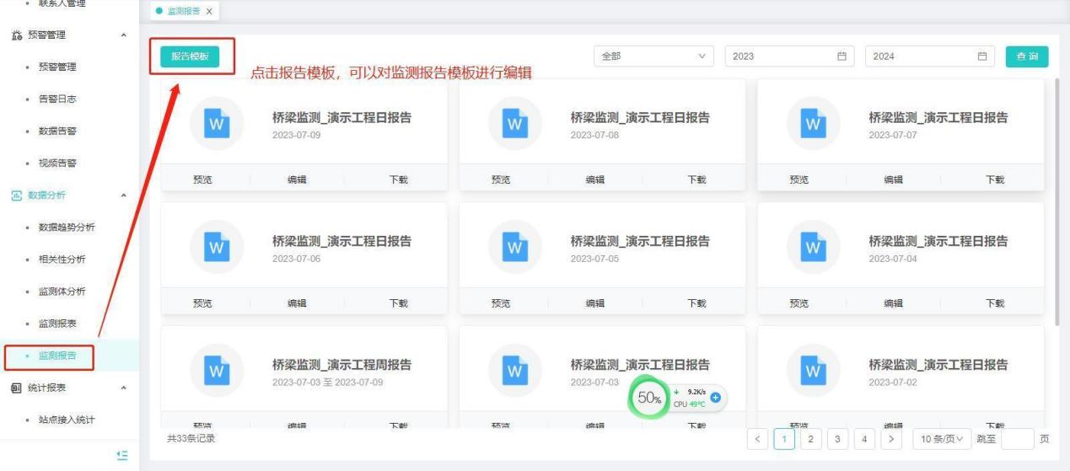Click the Word icon of the 2023-07-09 report
Image resolution: width=1070 pixels, height=471 pixels.
217,123
